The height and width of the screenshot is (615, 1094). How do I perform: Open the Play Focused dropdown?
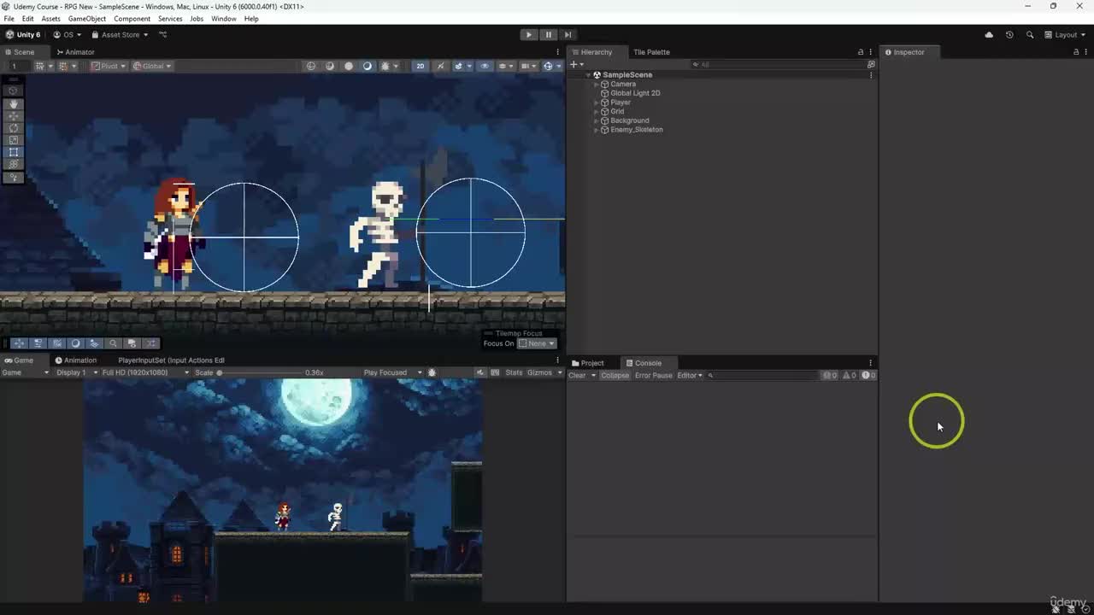point(392,372)
